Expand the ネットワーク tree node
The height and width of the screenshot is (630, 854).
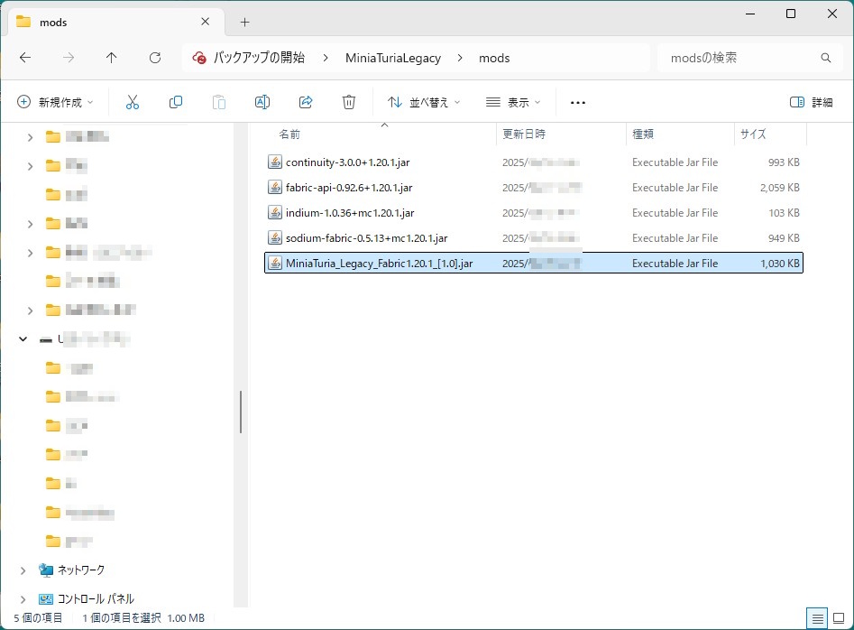(x=23, y=570)
